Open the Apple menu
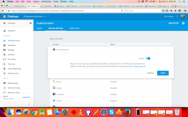Screen dimensions: 188x117 click(x=4, y=1)
